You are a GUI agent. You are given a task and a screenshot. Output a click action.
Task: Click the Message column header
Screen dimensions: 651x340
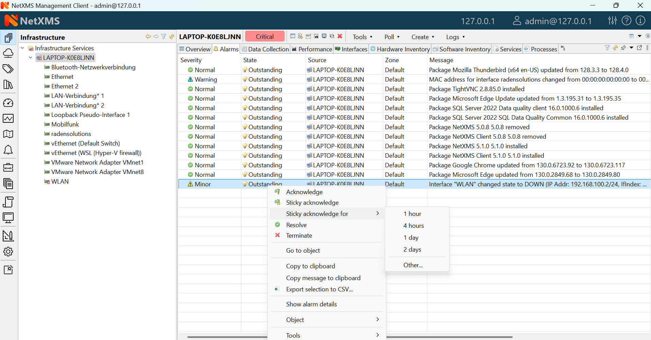(441, 60)
